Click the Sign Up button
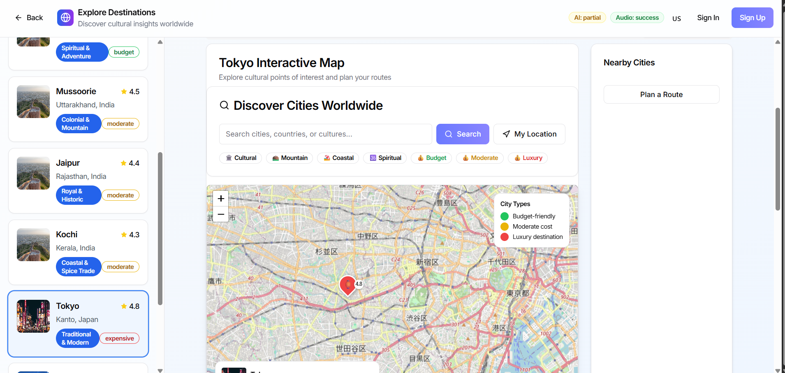Image resolution: width=785 pixels, height=373 pixels. click(x=752, y=18)
